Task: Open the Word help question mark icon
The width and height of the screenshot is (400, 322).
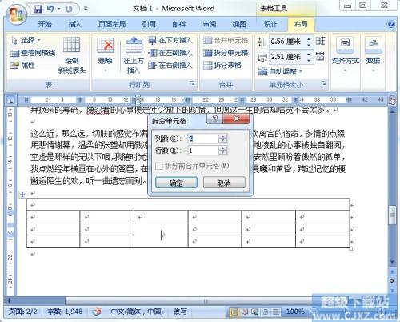Action: pyautogui.click(x=391, y=25)
